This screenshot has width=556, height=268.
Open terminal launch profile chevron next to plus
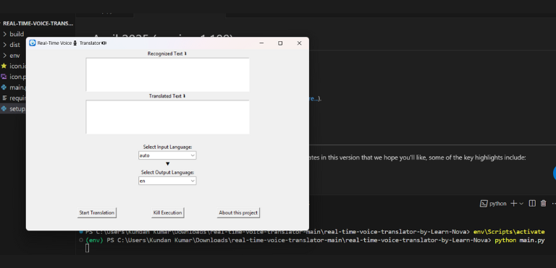point(521,204)
